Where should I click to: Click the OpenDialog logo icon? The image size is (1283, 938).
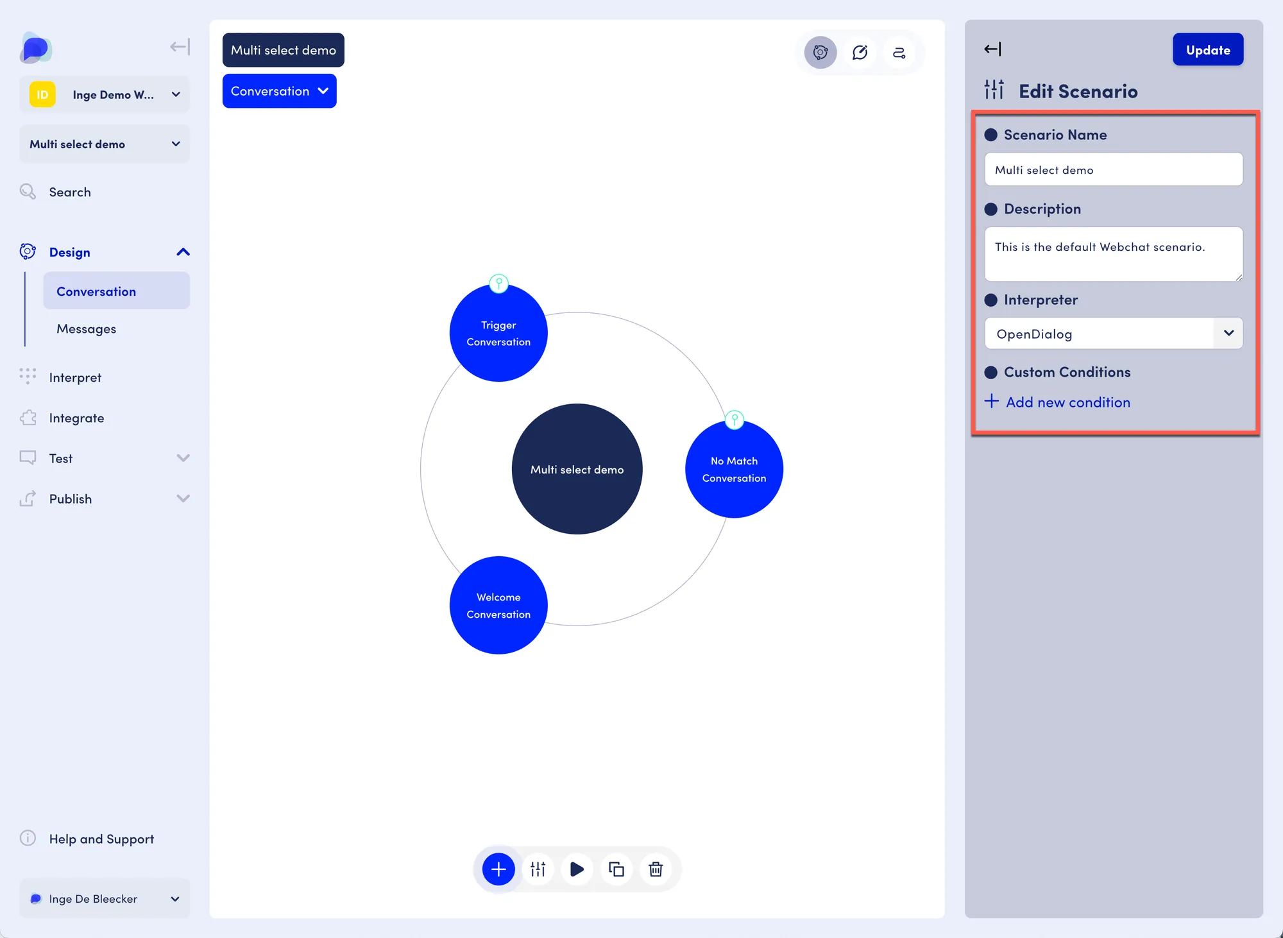coord(35,48)
